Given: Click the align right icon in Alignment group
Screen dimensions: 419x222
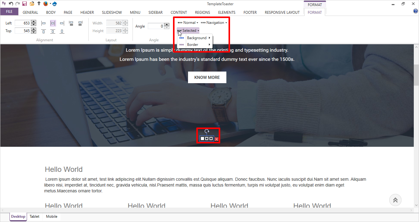Looking at the screenshot, I should 62,23.
